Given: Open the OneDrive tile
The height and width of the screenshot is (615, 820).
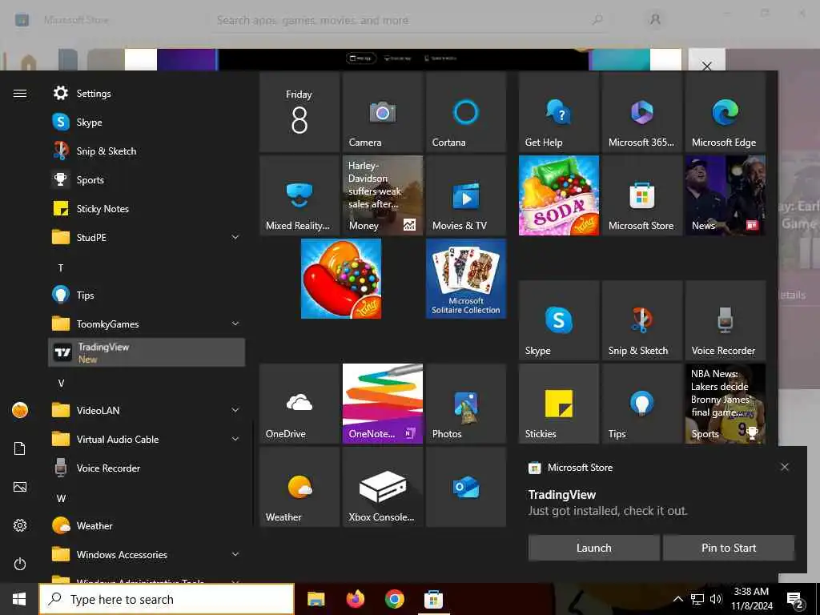Looking at the screenshot, I should tap(299, 404).
